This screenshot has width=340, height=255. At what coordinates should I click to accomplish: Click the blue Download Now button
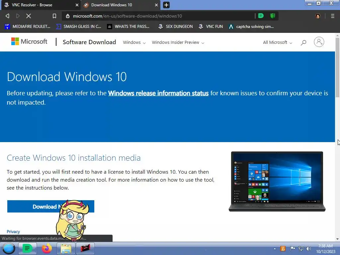click(51, 207)
